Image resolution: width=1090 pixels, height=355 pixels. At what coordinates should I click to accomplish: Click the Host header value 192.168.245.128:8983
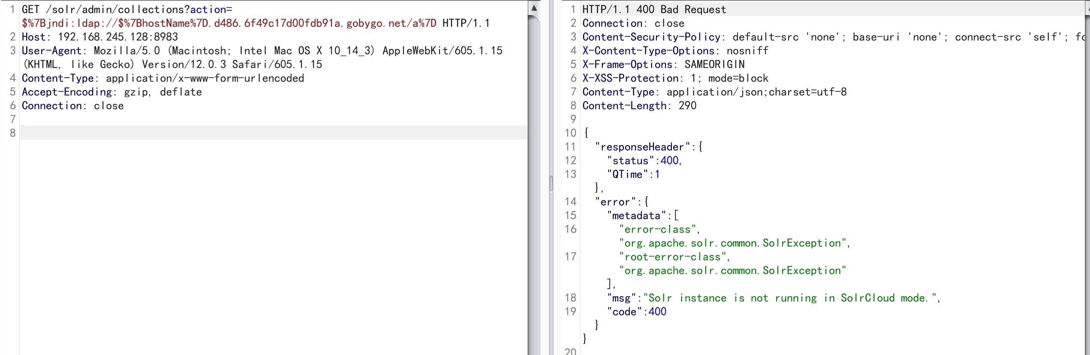[118, 37]
